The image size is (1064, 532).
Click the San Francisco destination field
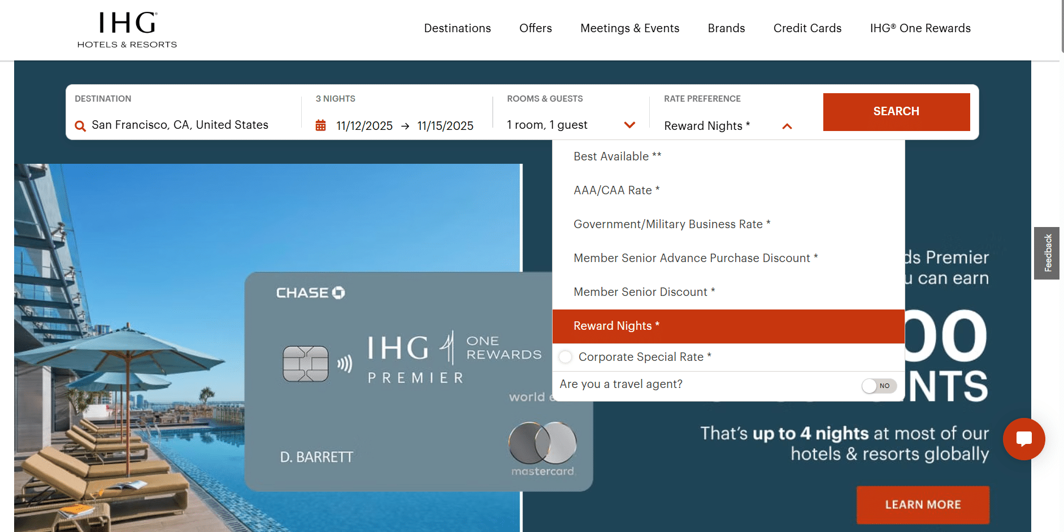[184, 125]
